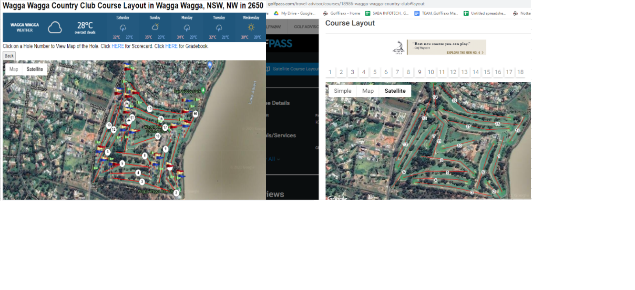Screen dimensions: 635x290
Task: Click hole 13 label on GolfPass map
Action: click(x=405, y=144)
